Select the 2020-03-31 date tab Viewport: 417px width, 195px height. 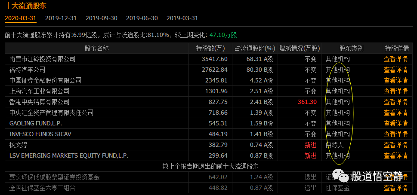pyautogui.click(x=21, y=18)
